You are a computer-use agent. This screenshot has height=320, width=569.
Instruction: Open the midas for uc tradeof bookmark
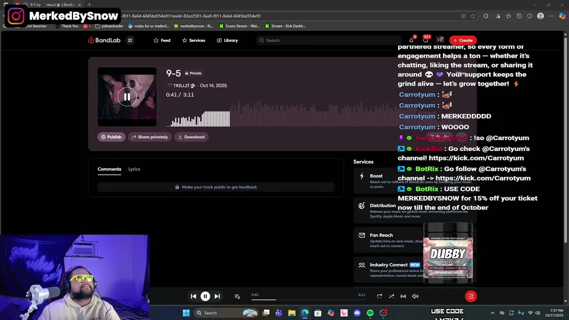coord(148,26)
